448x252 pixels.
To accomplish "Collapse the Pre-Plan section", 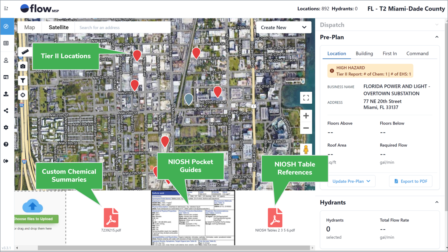I will tap(437, 37).
